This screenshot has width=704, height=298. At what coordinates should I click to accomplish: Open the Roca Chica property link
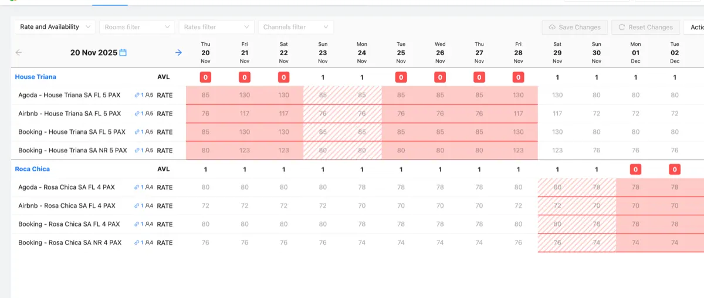[x=32, y=169]
